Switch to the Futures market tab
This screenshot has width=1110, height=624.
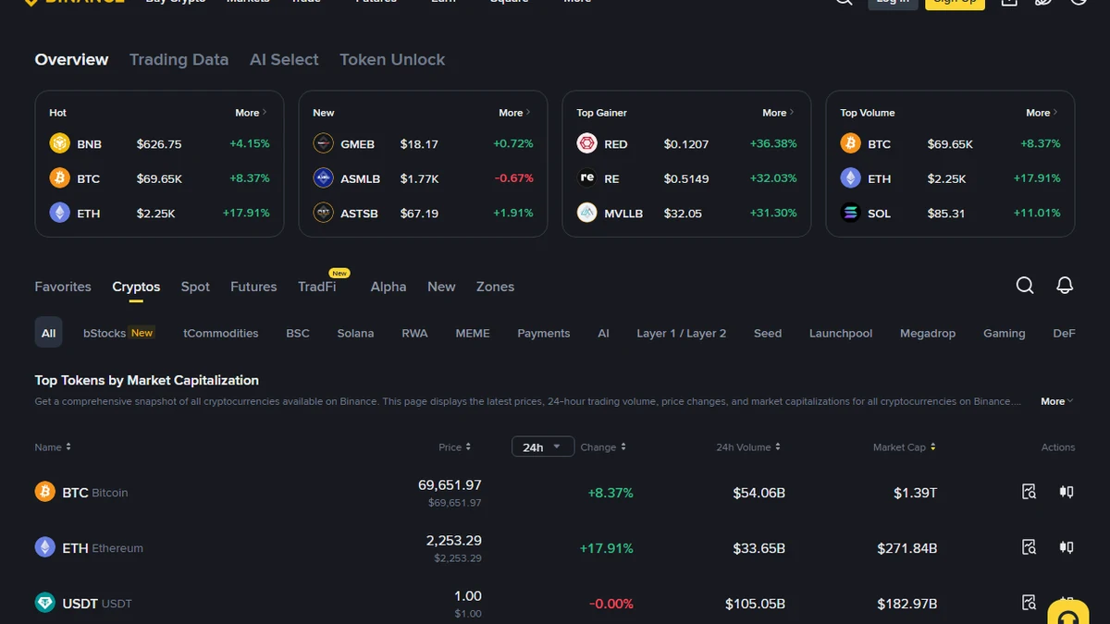click(x=253, y=287)
